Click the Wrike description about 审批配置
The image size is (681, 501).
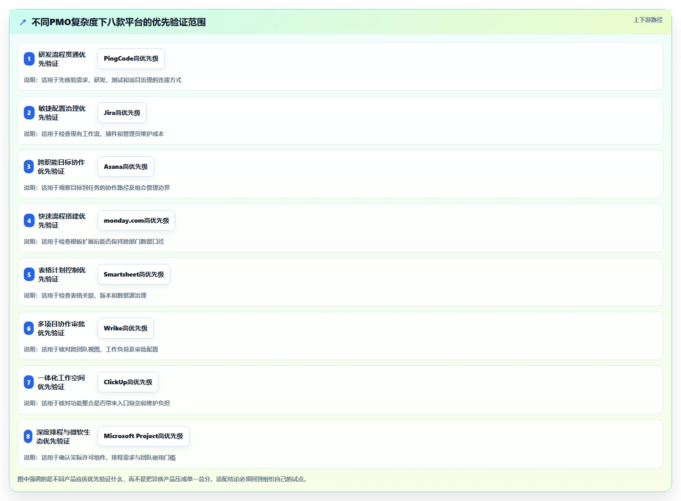(x=91, y=349)
